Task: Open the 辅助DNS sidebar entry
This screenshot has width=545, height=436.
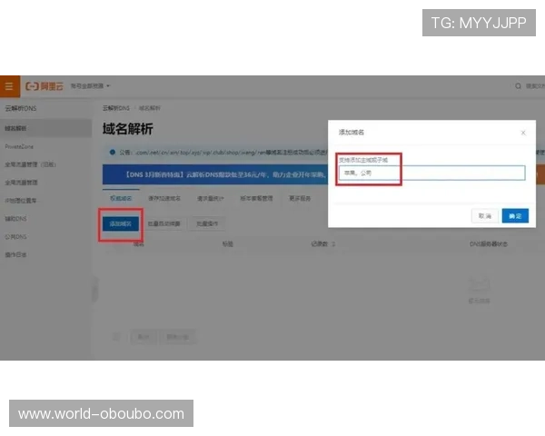Action: (15, 219)
